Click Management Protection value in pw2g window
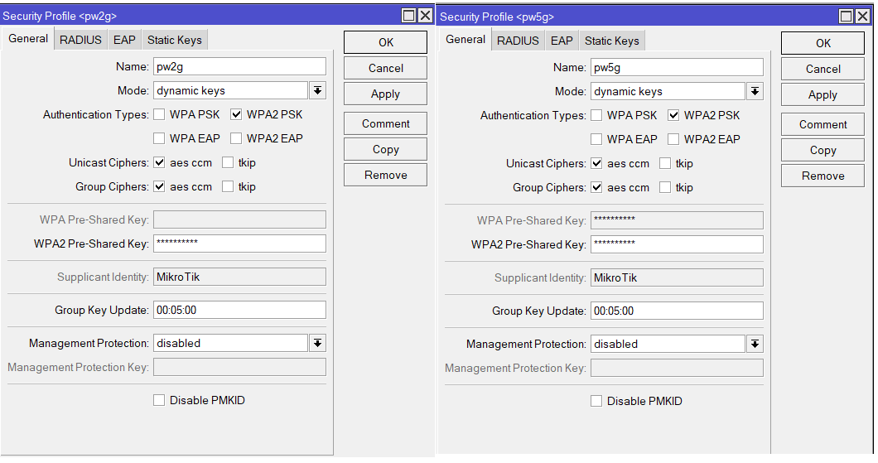The width and height of the screenshot is (878, 463). pyautogui.click(x=231, y=343)
